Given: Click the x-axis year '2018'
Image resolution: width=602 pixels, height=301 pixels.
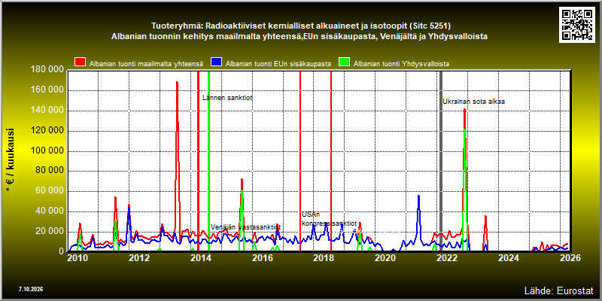Looking at the screenshot, I should tap(324, 258).
